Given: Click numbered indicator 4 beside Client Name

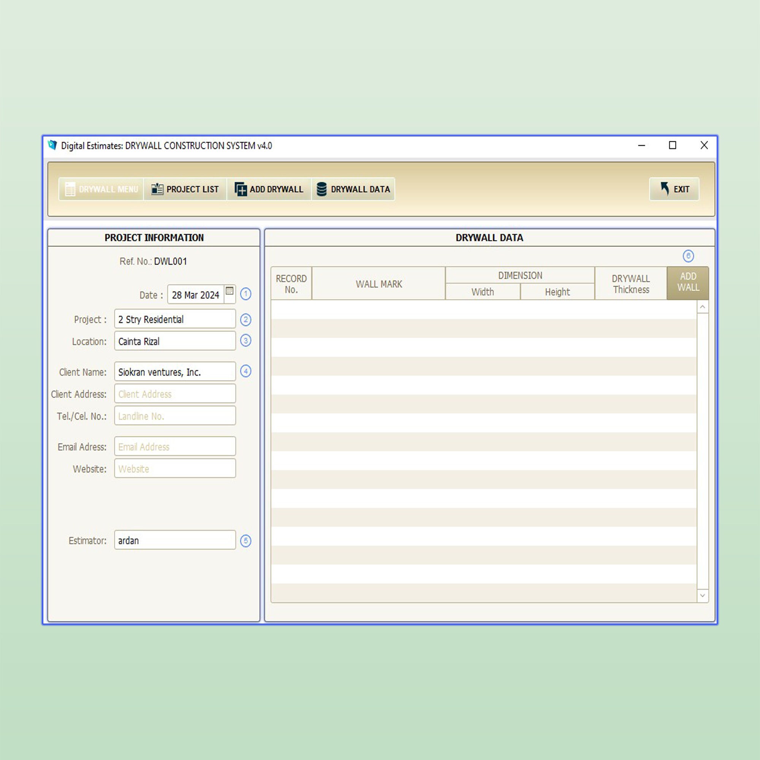Looking at the screenshot, I should pos(245,371).
